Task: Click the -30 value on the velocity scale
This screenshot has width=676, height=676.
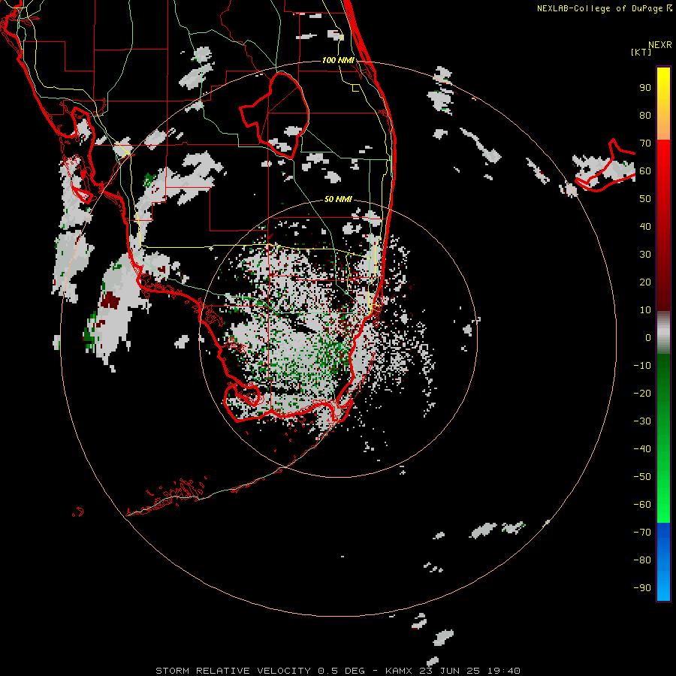Action: 642,421
